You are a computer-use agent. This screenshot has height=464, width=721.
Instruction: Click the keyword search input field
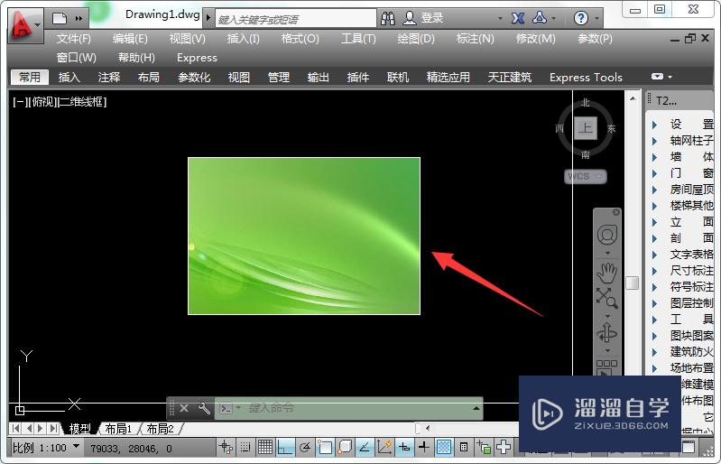point(296,19)
